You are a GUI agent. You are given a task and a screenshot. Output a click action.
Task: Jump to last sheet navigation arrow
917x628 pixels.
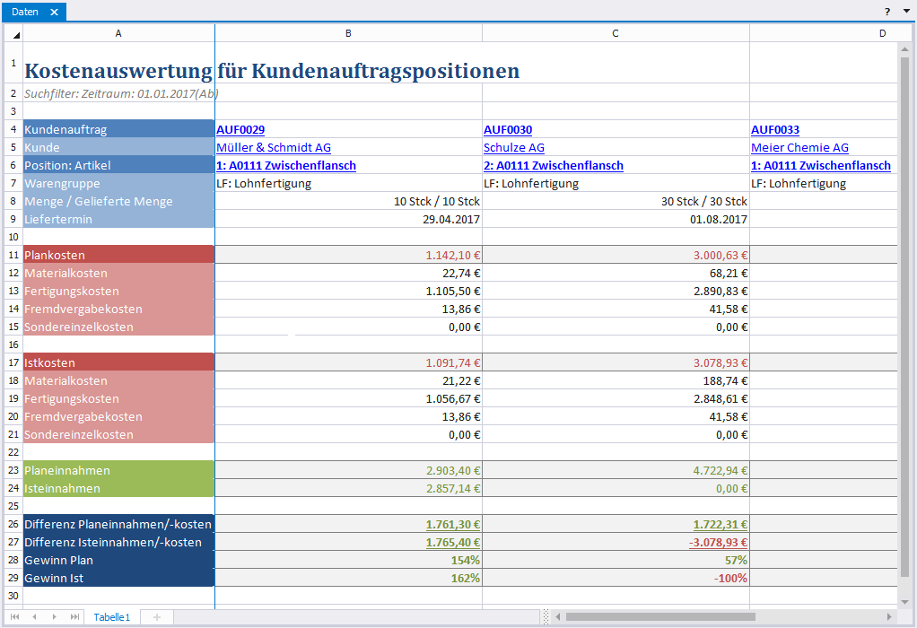coord(73,617)
